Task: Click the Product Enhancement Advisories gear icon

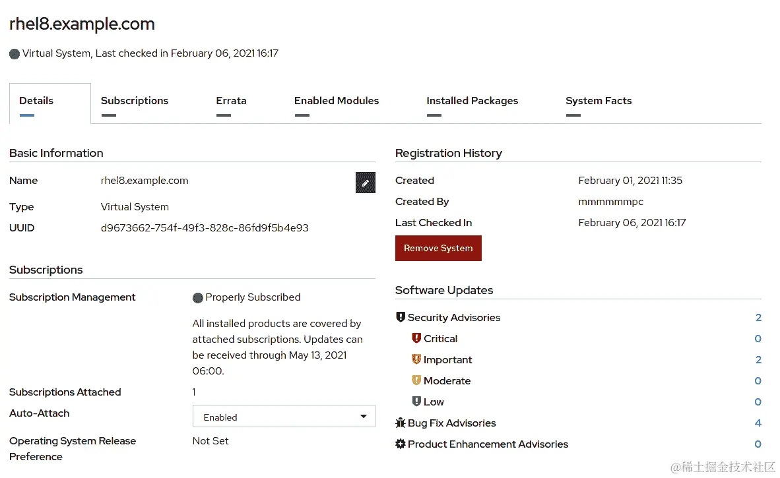Action: click(x=401, y=444)
